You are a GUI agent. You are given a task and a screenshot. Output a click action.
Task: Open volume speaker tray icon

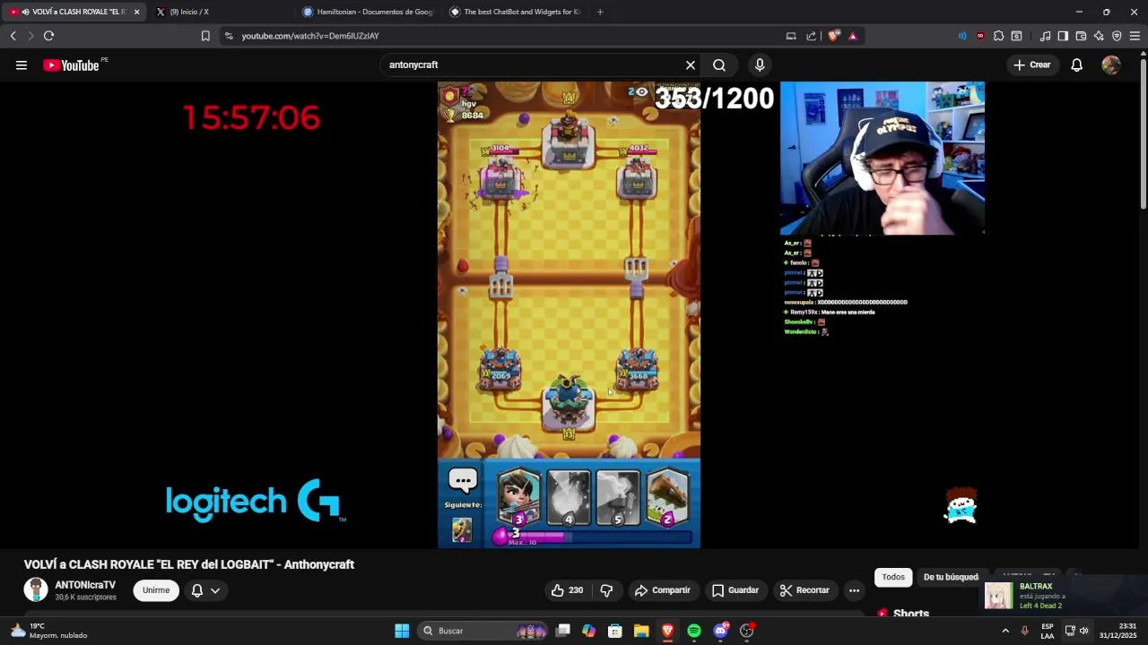(x=1083, y=631)
